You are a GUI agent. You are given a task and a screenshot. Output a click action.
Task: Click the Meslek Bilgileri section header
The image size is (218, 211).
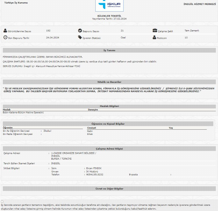109,106
